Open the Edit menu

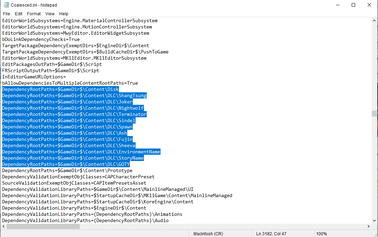[18, 14]
